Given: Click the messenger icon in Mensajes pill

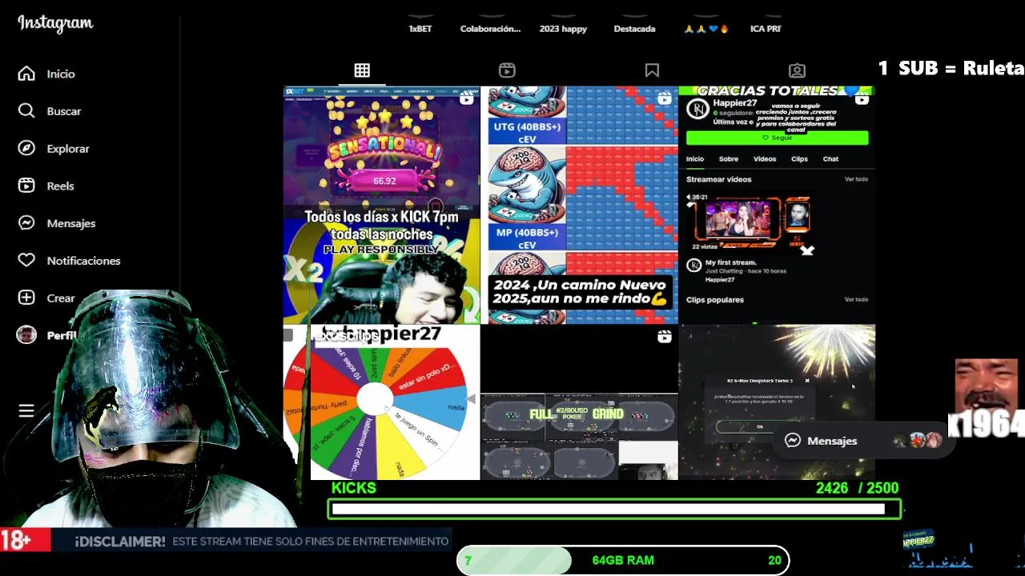Looking at the screenshot, I should pos(793,441).
